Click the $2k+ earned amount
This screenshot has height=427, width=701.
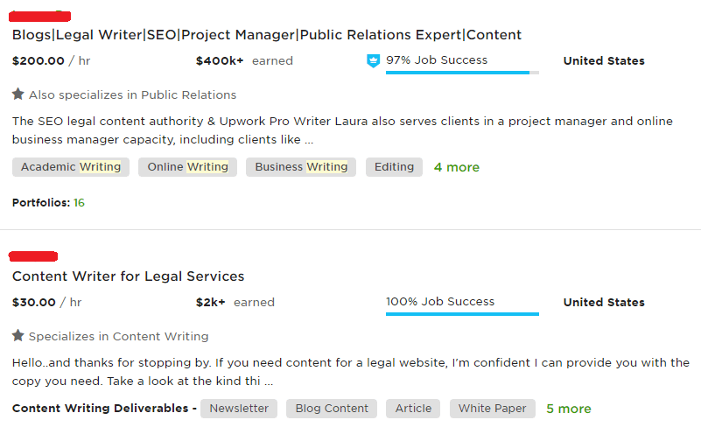click(235, 302)
